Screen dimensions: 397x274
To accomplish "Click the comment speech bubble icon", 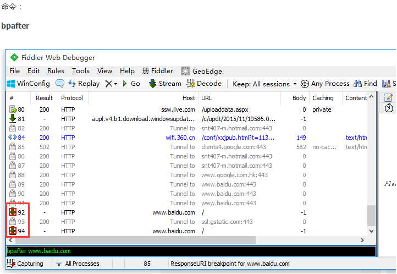I will (x=60, y=83).
